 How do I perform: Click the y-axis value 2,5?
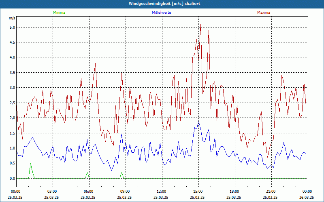13,103
